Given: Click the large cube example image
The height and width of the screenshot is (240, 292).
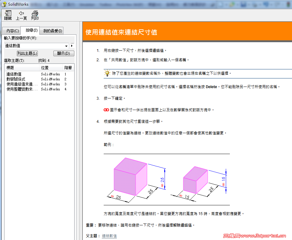Looking at the screenshot, I should (136, 180).
